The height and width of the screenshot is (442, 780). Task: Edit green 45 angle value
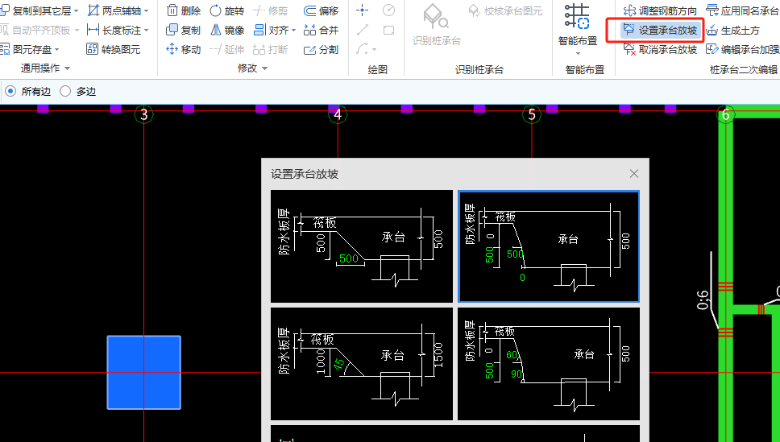point(339,365)
